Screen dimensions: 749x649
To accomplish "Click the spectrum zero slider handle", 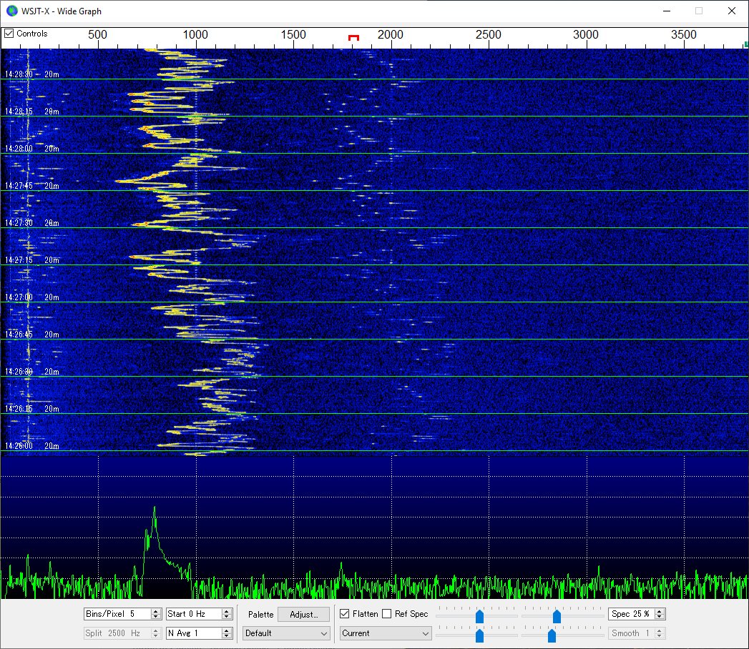I will pos(552,635).
